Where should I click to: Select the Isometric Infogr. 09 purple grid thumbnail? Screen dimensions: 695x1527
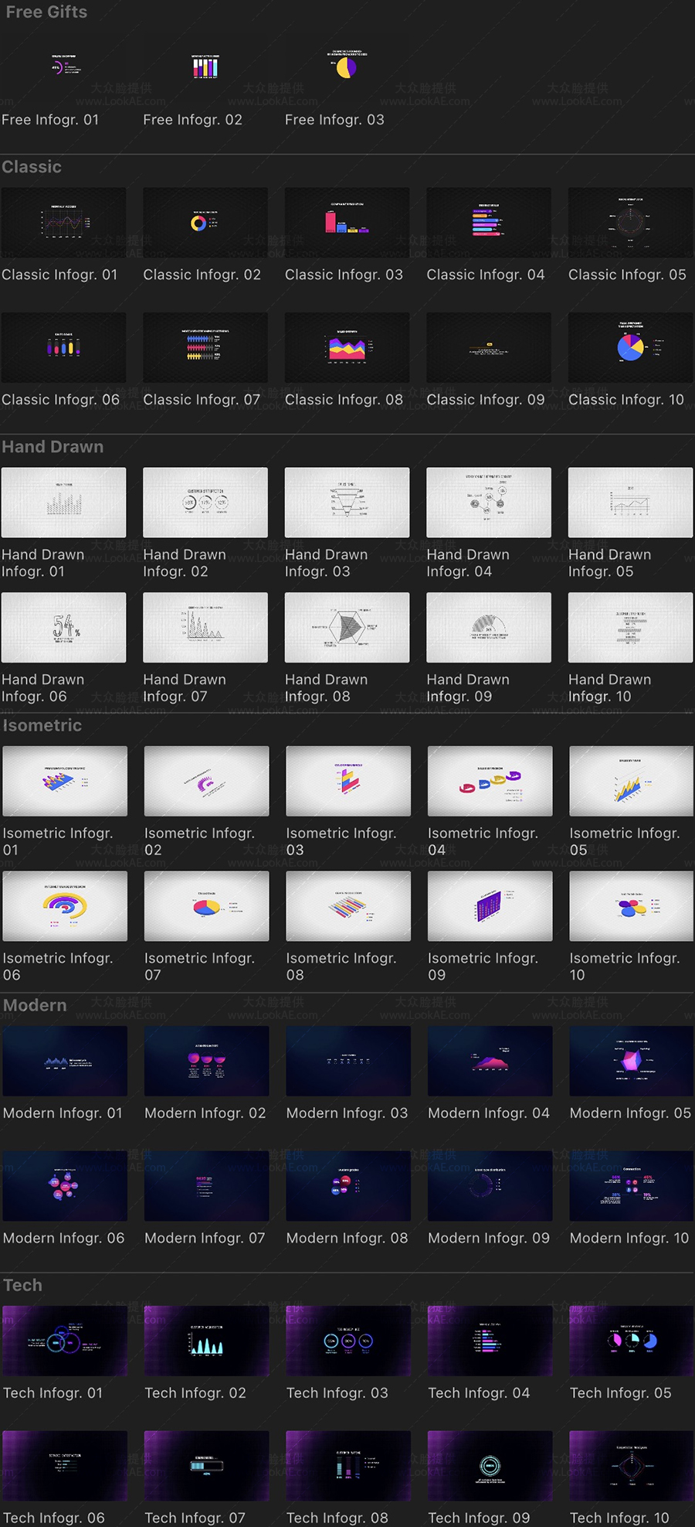(490, 906)
